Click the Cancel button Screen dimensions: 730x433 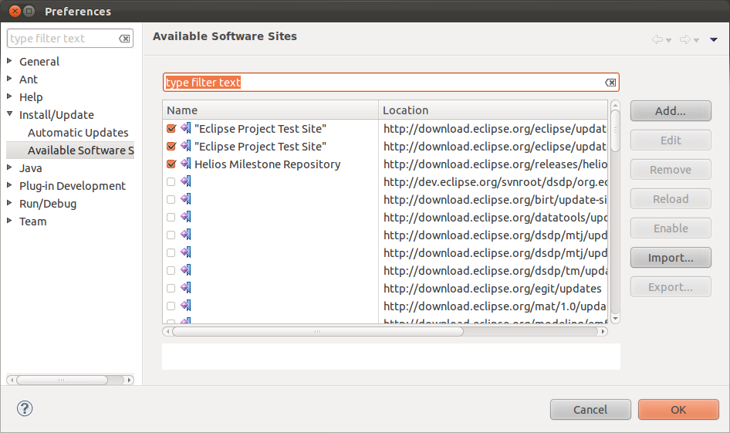point(590,410)
